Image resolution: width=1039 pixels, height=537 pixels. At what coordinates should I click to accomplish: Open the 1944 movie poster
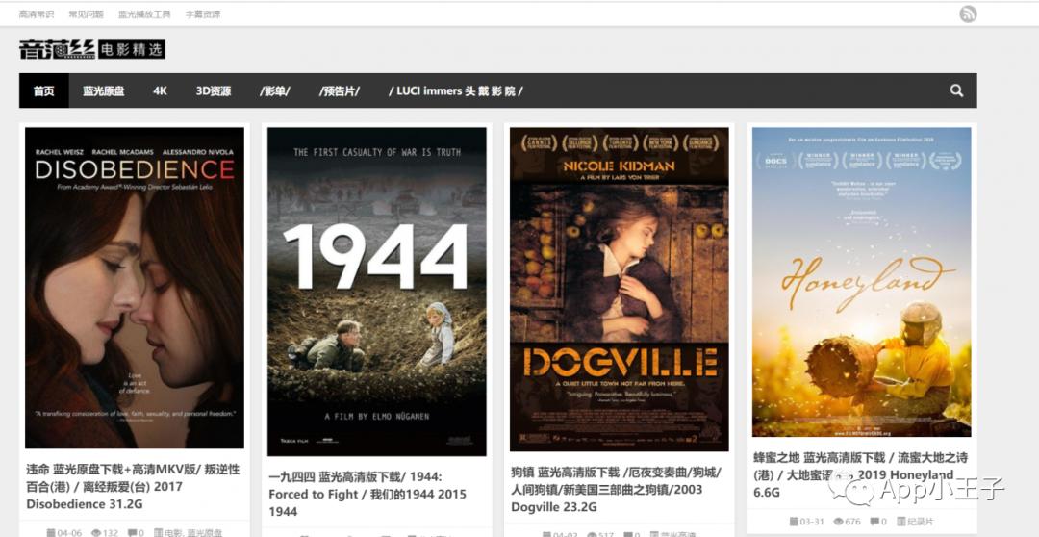tap(377, 292)
